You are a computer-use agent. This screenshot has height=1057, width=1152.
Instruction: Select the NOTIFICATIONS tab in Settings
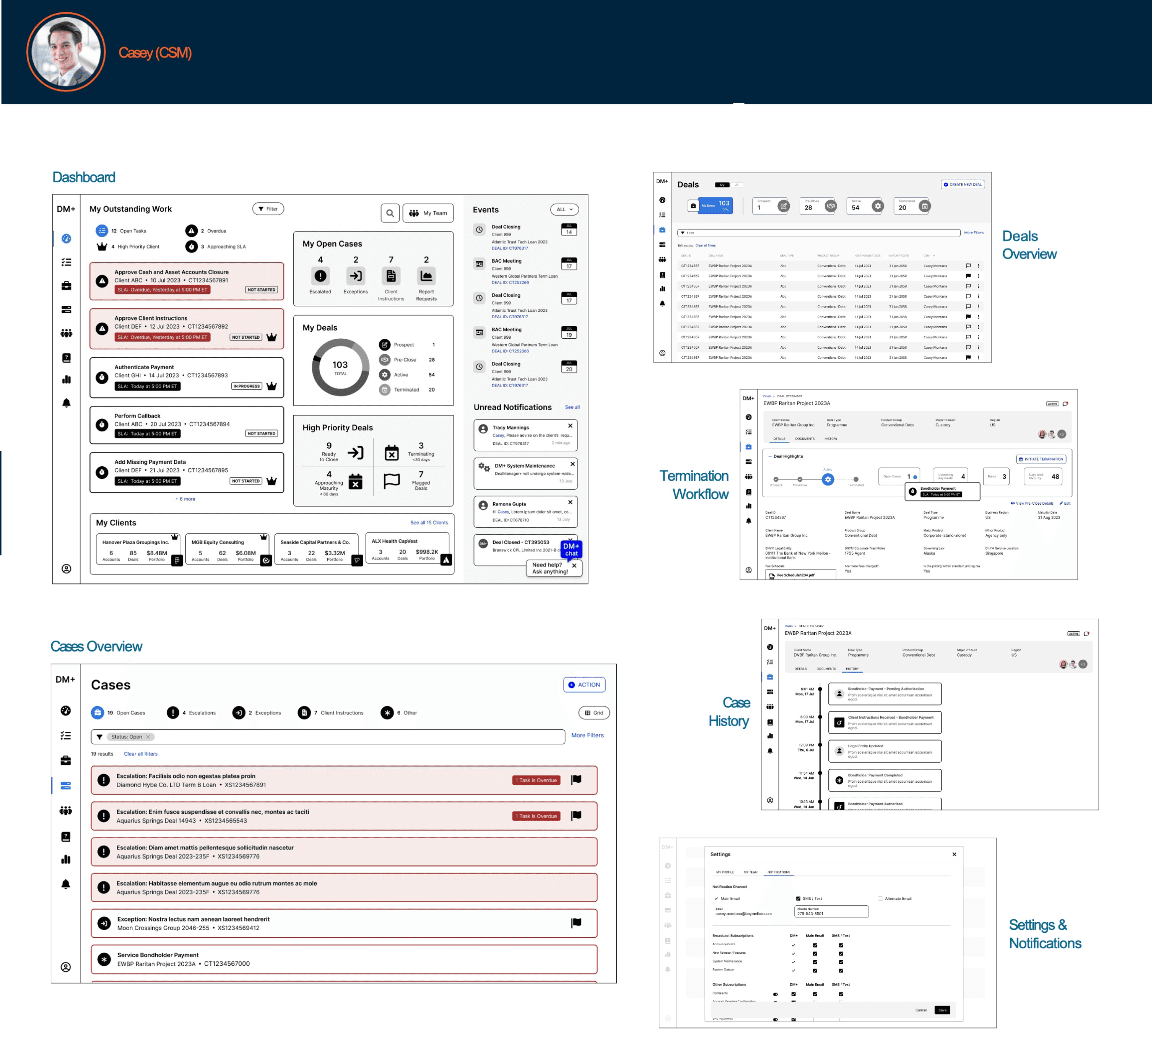(778, 872)
